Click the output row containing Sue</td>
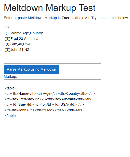This screenshot has width=130, height=157. (x=44, y=104)
